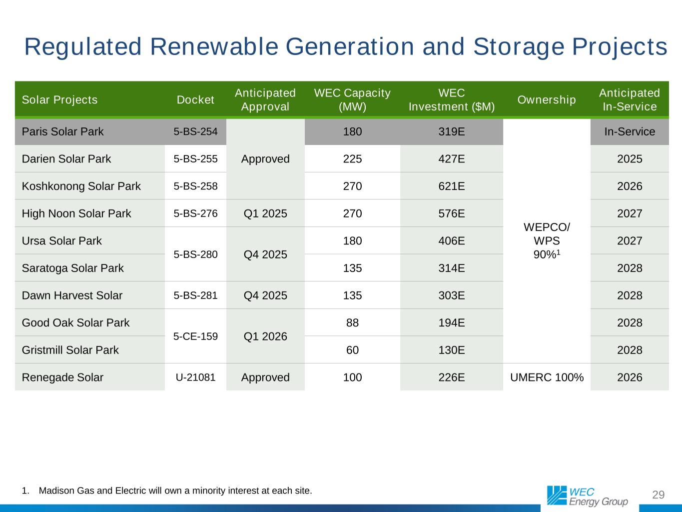Select the Dawn Harvest Solar row label
This screenshot has width=682, height=512.
pyautogui.click(x=72, y=295)
